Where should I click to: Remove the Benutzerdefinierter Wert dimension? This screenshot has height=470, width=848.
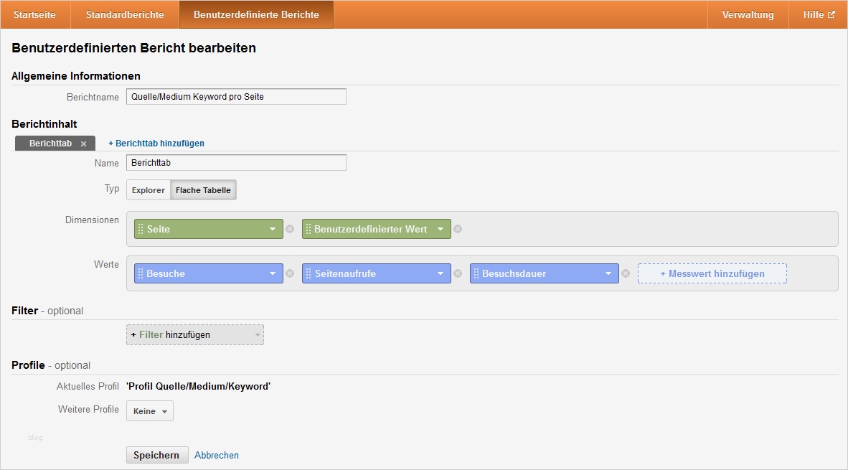click(x=458, y=228)
